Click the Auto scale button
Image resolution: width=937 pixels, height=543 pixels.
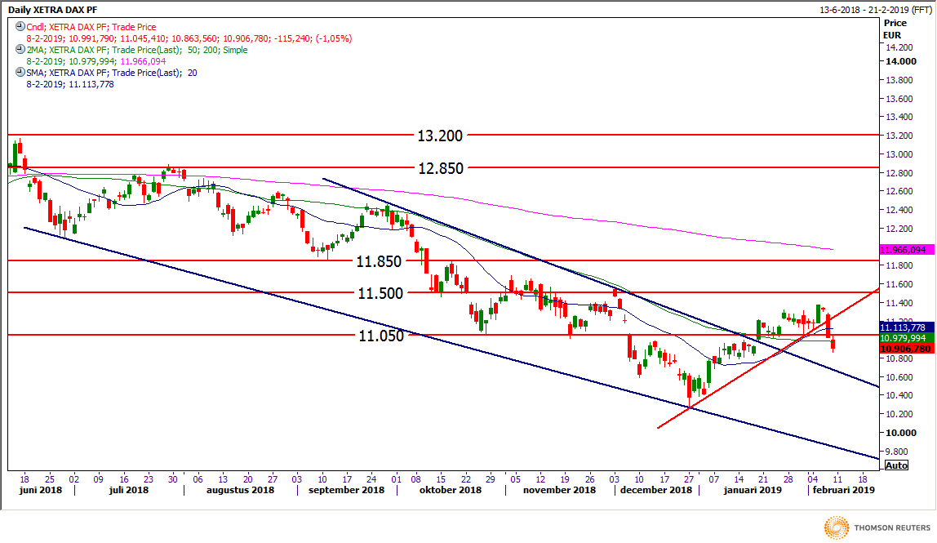(x=895, y=465)
